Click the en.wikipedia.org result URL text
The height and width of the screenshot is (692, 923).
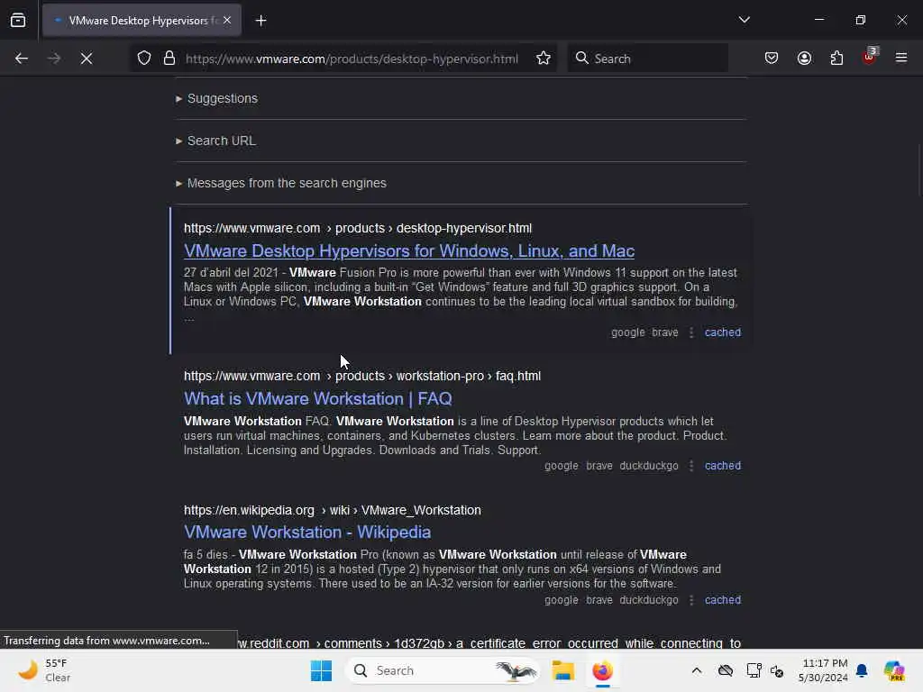pyautogui.click(x=332, y=510)
